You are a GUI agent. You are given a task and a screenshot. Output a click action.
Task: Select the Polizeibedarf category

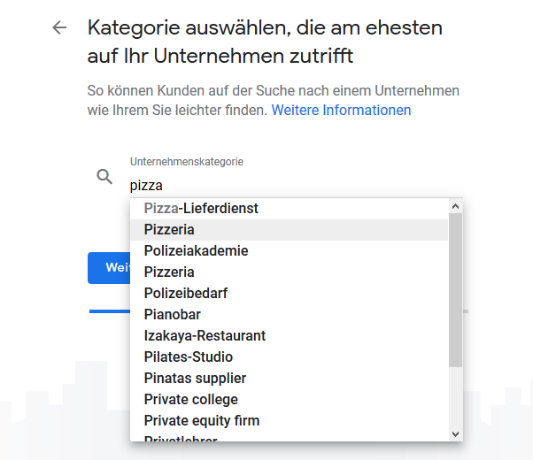(186, 294)
